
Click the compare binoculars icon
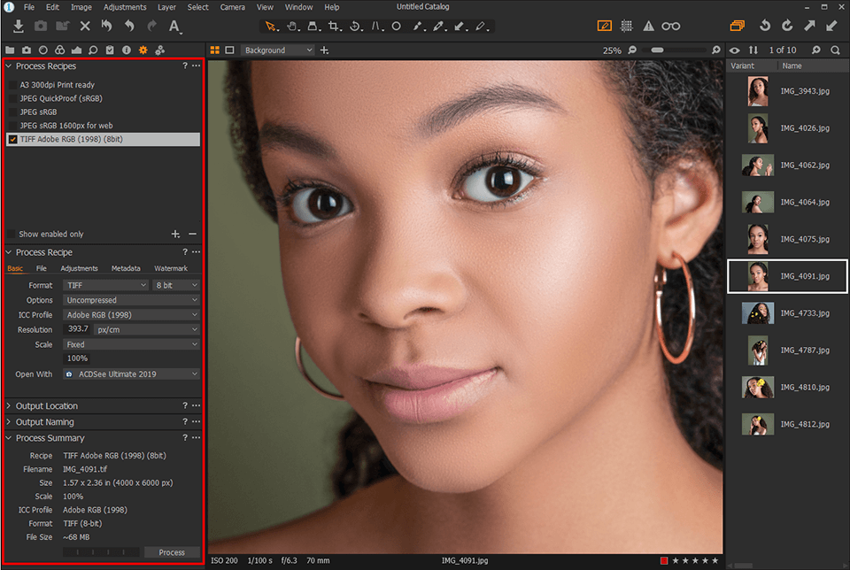[671, 27]
